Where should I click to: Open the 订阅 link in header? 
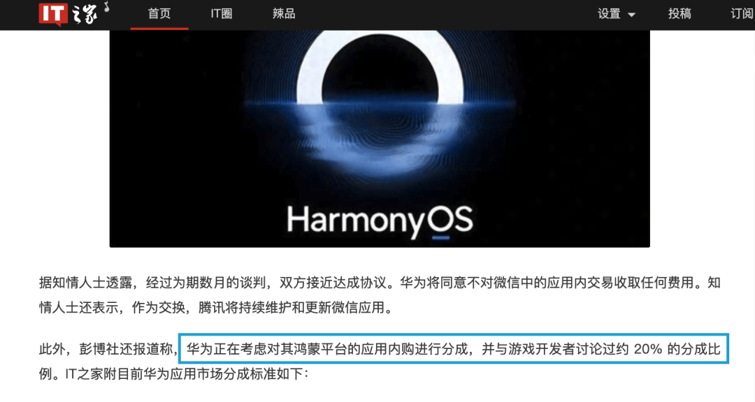click(x=742, y=14)
